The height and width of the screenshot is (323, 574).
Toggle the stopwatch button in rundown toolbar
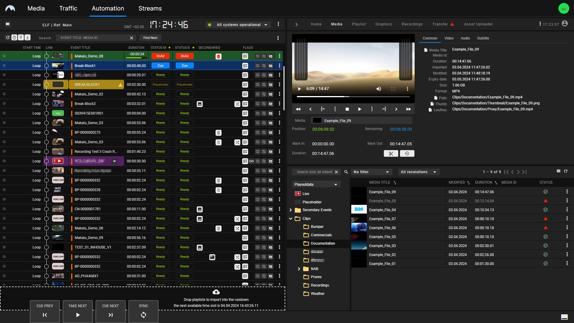[14, 38]
